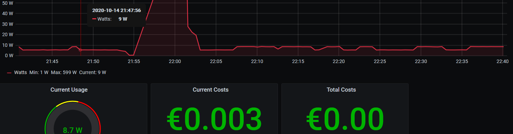Select the 22:00 time axis label
The height and width of the screenshot is (134, 513).
pyautogui.click(x=175, y=61)
